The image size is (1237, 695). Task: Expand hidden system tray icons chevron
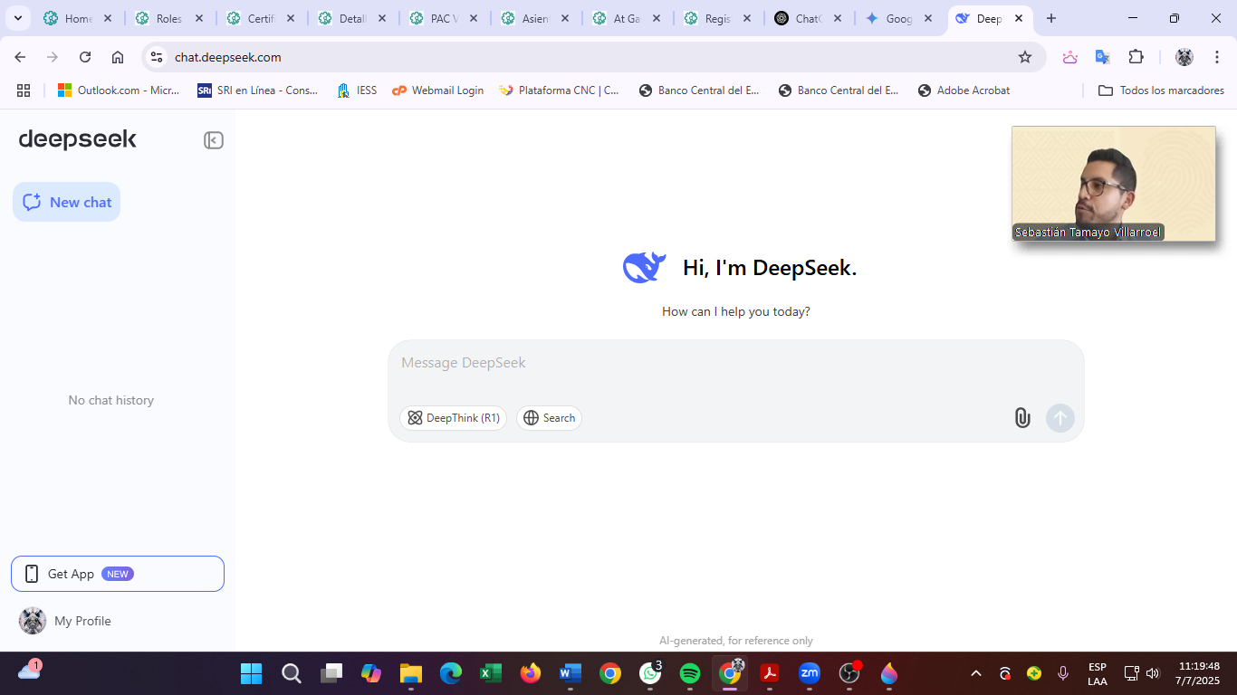[976, 673]
